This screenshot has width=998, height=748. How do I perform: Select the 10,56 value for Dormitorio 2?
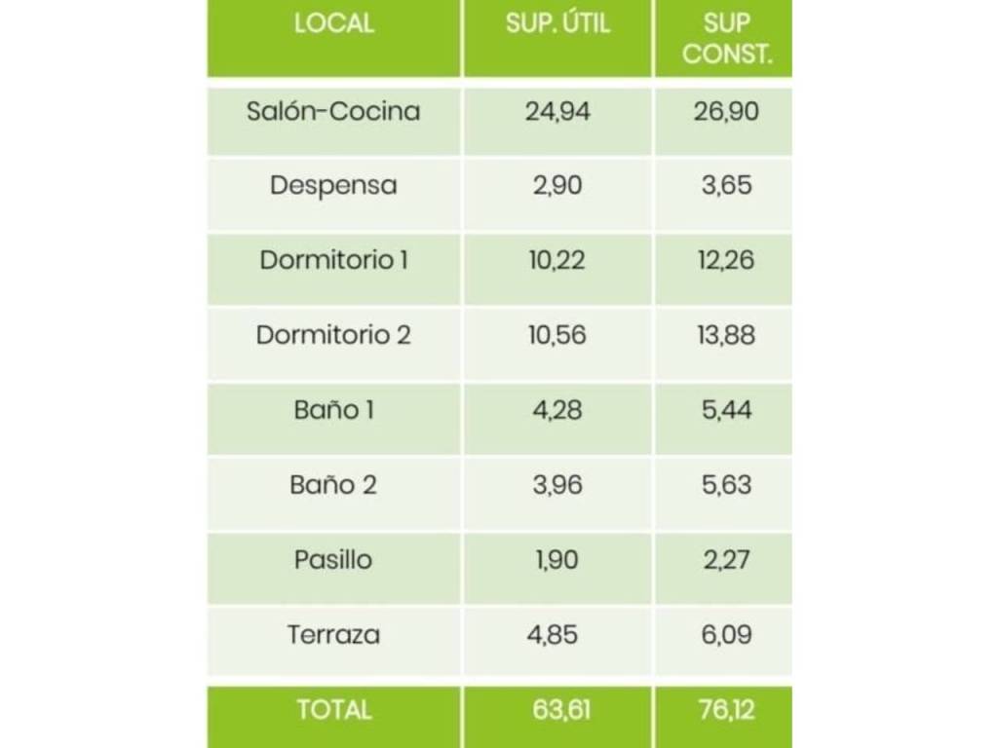pyautogui.click(x=557, y=335)
